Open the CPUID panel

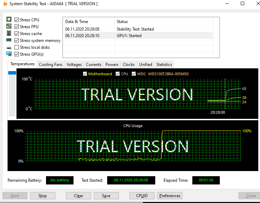pyautogui.click(x=142, y=196)
